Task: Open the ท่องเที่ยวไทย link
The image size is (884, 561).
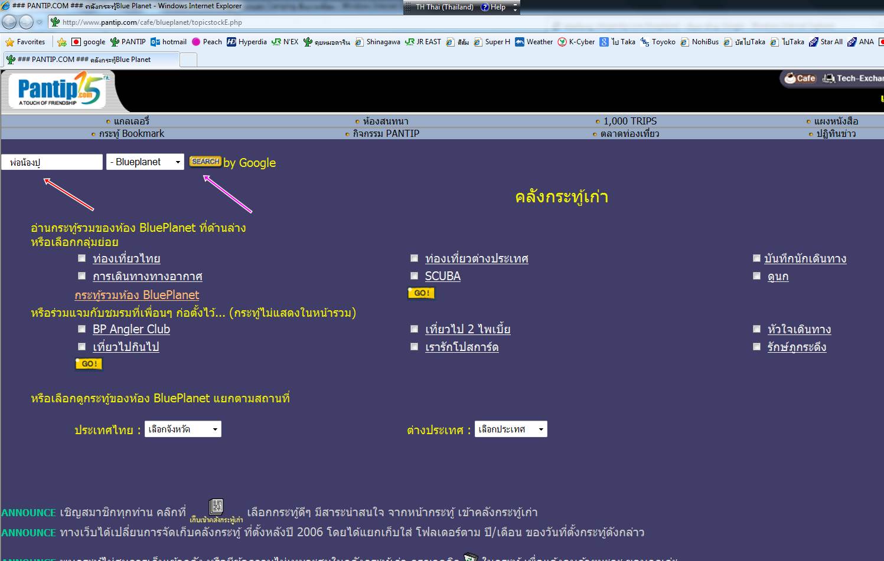Action: 126,258
